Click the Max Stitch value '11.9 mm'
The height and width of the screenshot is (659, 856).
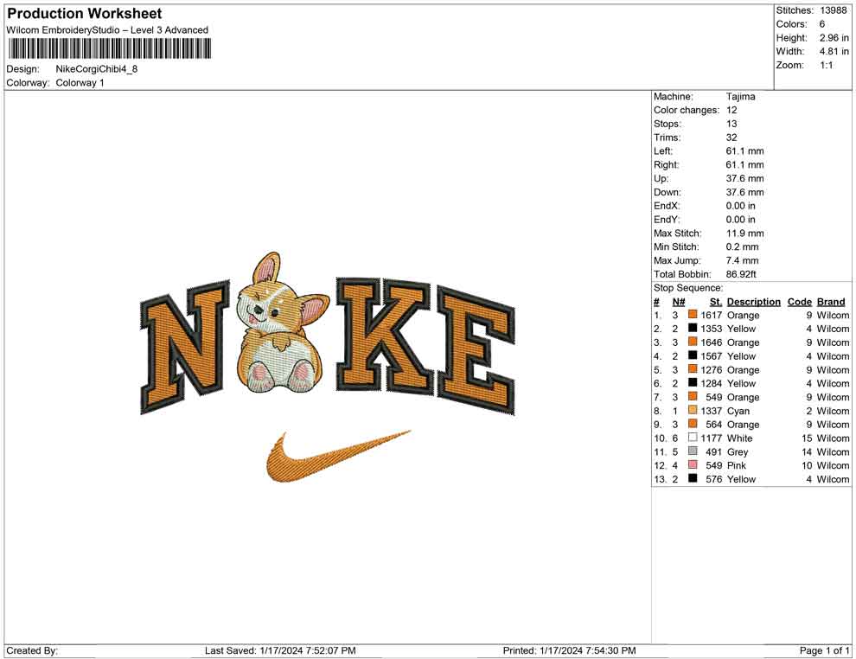[x=745, y=233]
